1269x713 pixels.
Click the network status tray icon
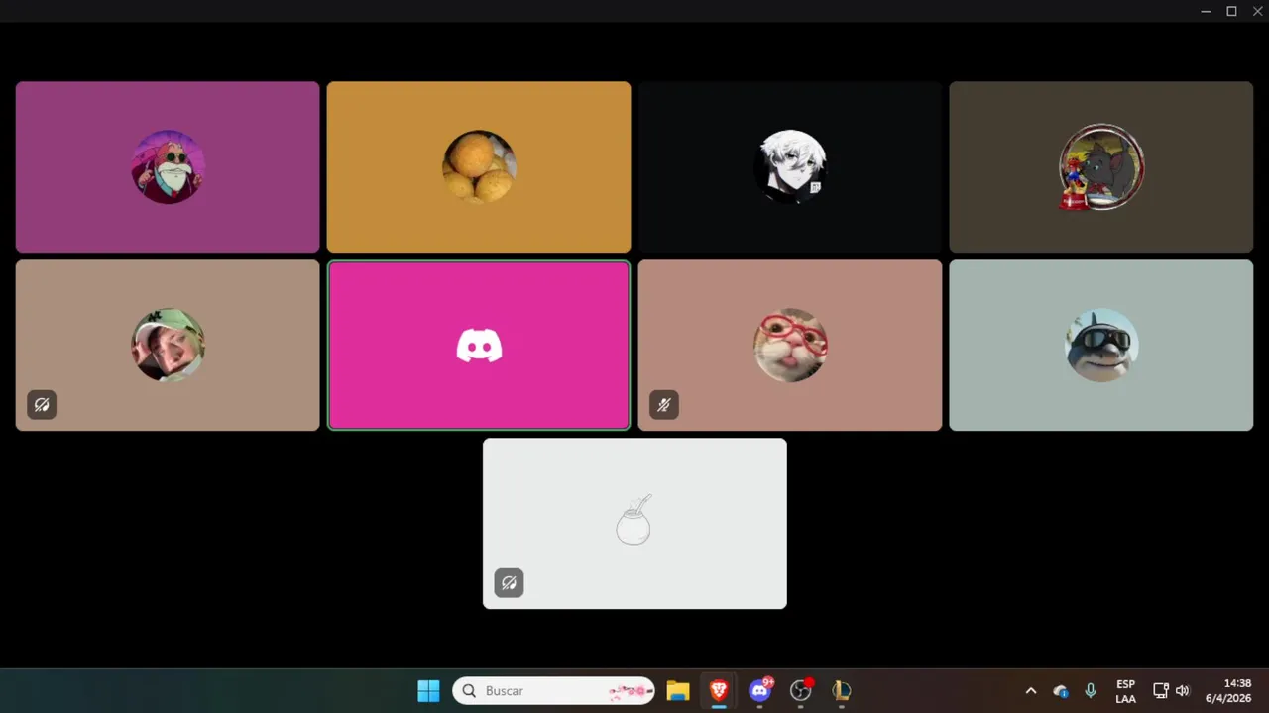point(1161,690)
